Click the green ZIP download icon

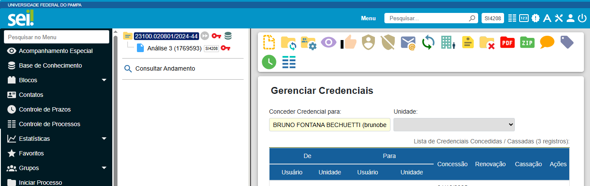(x=527, y=42)
